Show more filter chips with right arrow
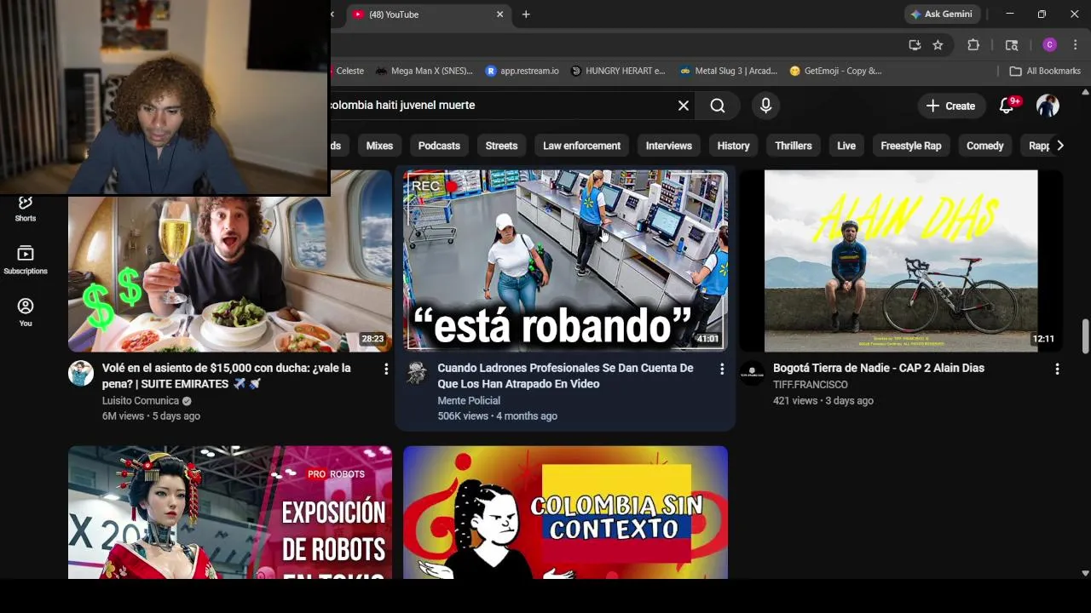The width and height of the screenshot is (1091, 613). pos(1059,146)
